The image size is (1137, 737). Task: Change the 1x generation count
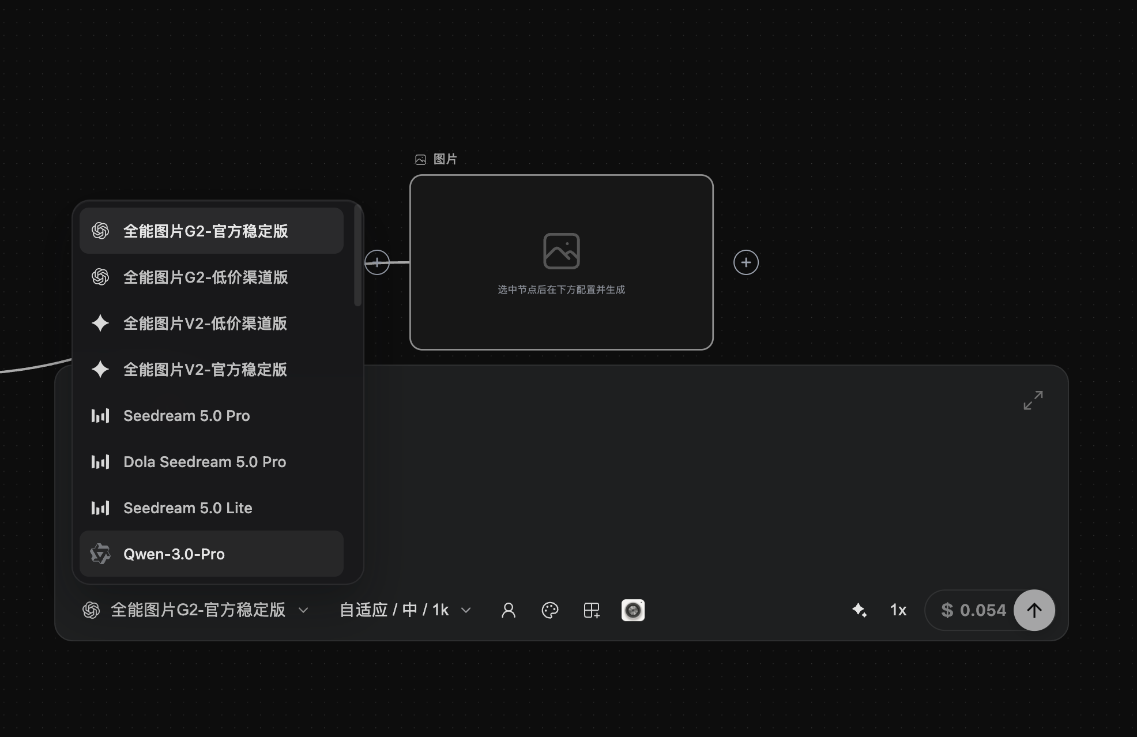(x=898, y=610)
